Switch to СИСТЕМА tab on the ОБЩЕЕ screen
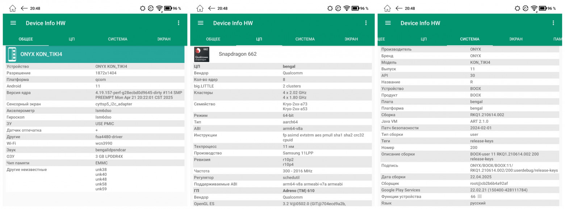This screenshot has height=209, width=565. [118, 39]
